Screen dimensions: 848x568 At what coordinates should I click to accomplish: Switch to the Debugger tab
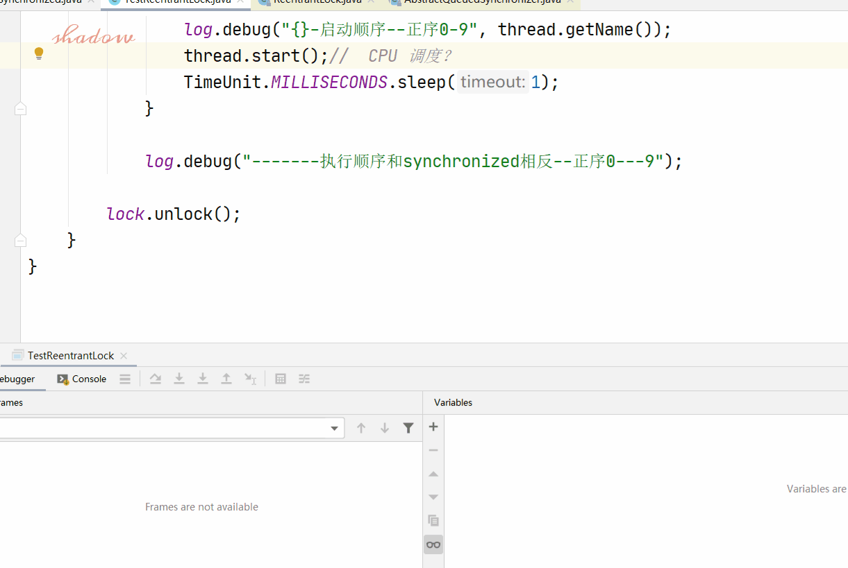coord(17,379)
